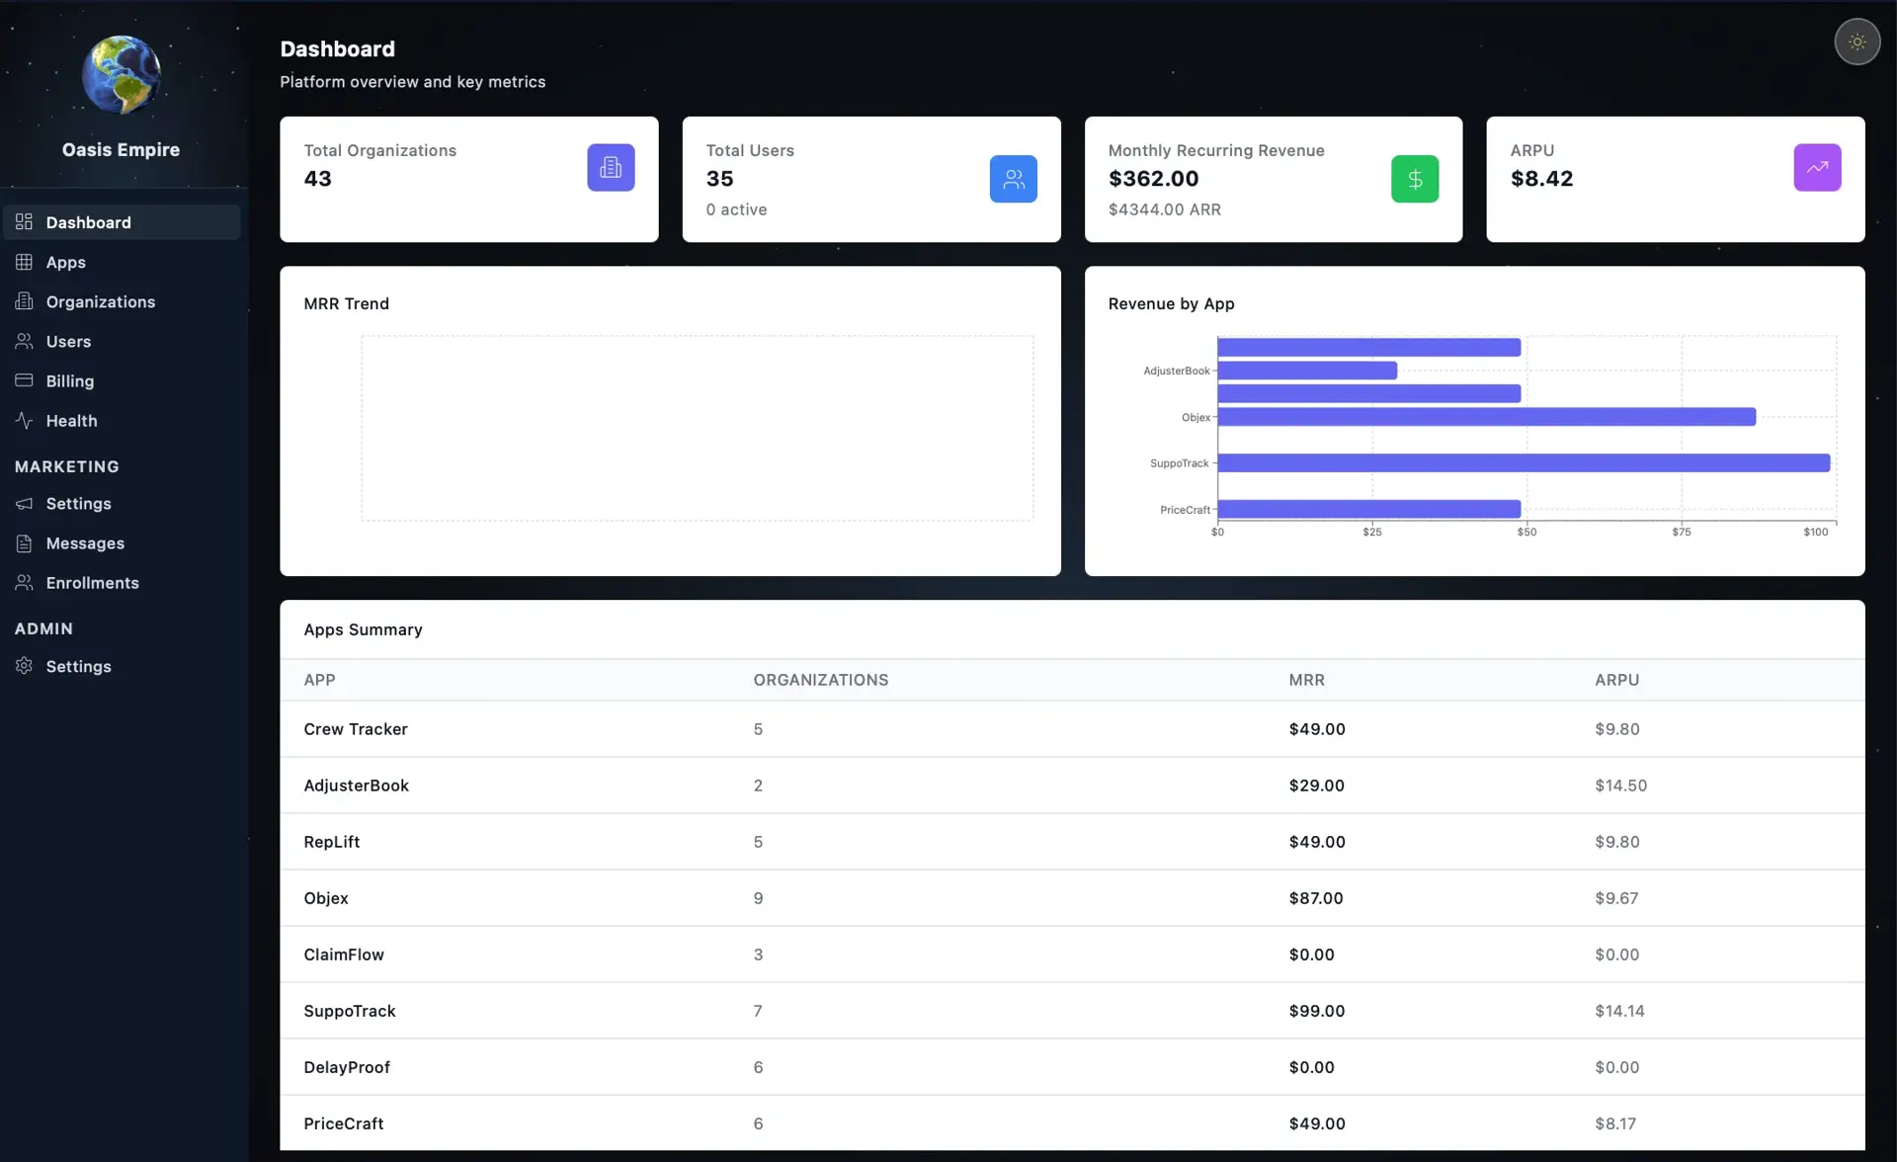Click the PriceCraft bar in revenue chart
Image resolution: width=1897 pixels, height=1162 pixels.
[x=1369, y=509]
